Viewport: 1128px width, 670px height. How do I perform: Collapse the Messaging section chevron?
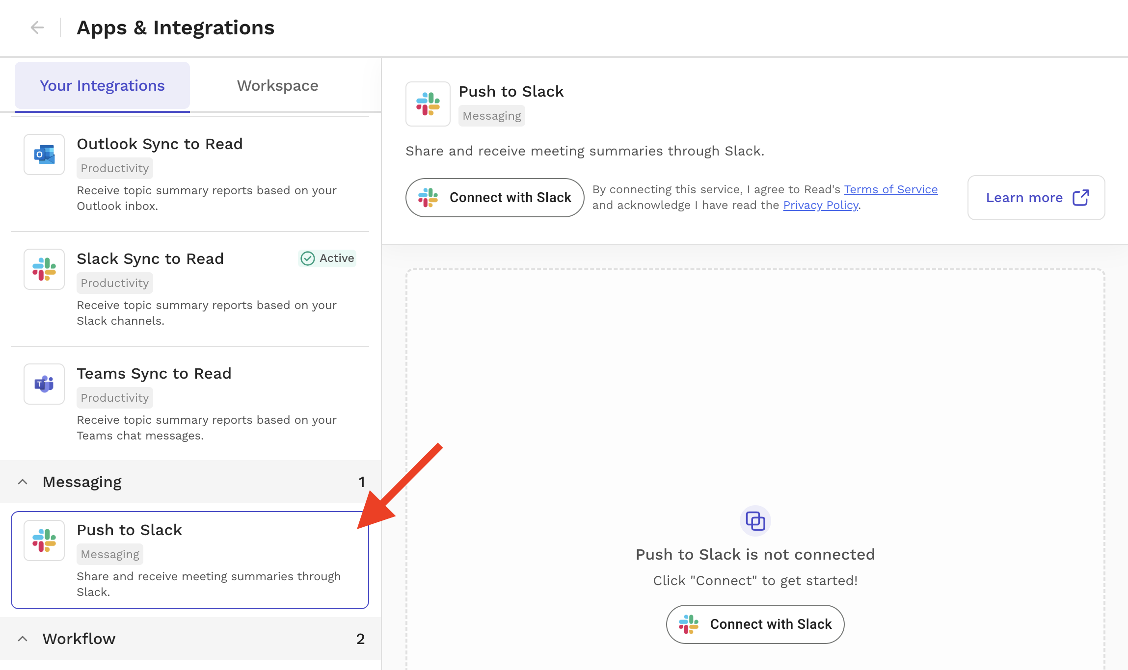[23, 482]
